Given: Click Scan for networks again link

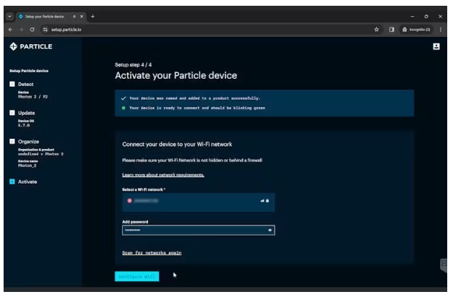Looking at the screenshot, I should click(x=152, y=253).
